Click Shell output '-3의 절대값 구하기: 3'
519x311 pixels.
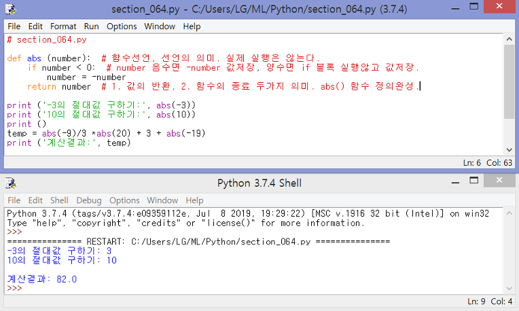click(x=59, y=251)
